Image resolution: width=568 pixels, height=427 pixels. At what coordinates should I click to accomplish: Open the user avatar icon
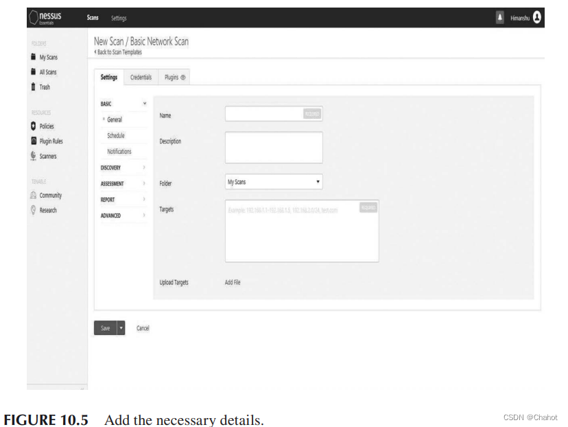(537, 17)
